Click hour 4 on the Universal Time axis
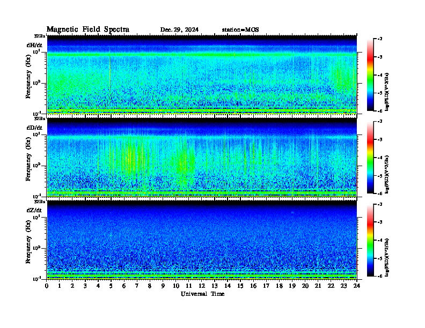This screenshot has height=328, width=425. coord(98,286)
